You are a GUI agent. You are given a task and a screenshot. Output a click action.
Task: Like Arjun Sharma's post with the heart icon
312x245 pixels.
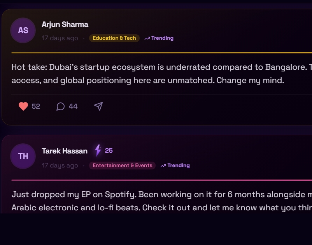coord(23,106)
